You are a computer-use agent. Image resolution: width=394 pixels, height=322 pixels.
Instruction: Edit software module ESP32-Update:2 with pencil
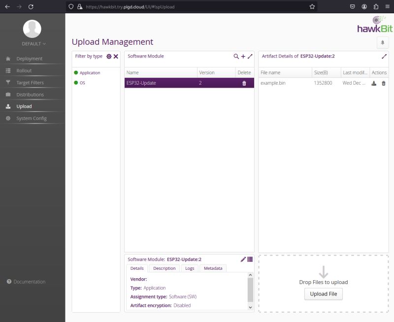pyautogui.click(x=243, y=259)
